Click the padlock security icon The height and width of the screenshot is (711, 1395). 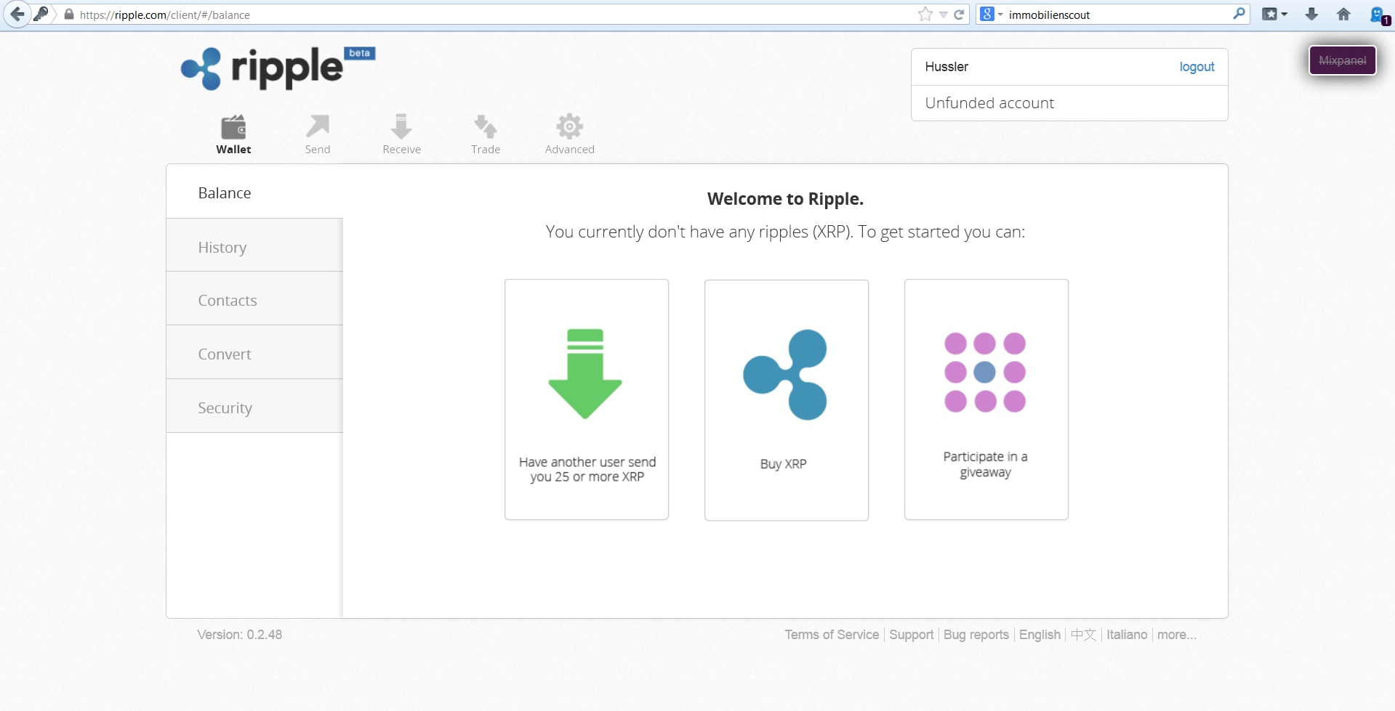pyautogui.click(x=69, y=15)
